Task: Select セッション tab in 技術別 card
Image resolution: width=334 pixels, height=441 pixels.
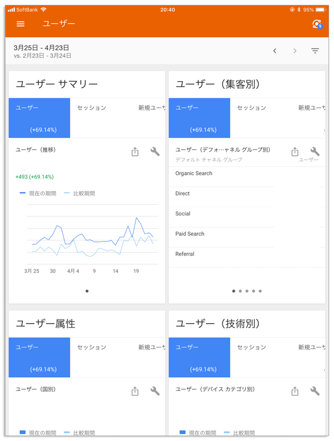Action: point(261,358)
